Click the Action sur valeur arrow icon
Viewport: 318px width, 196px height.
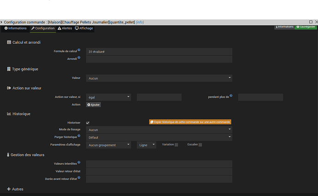[x=9, y=88]
